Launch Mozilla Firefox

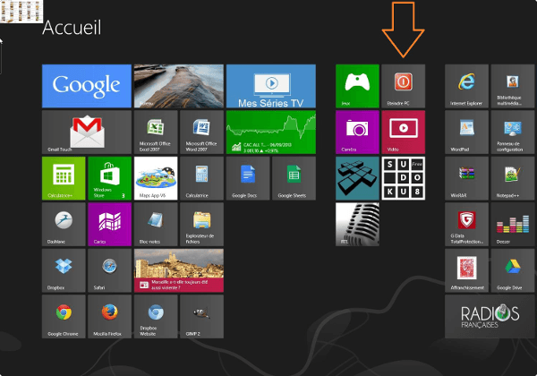(109, 316)
